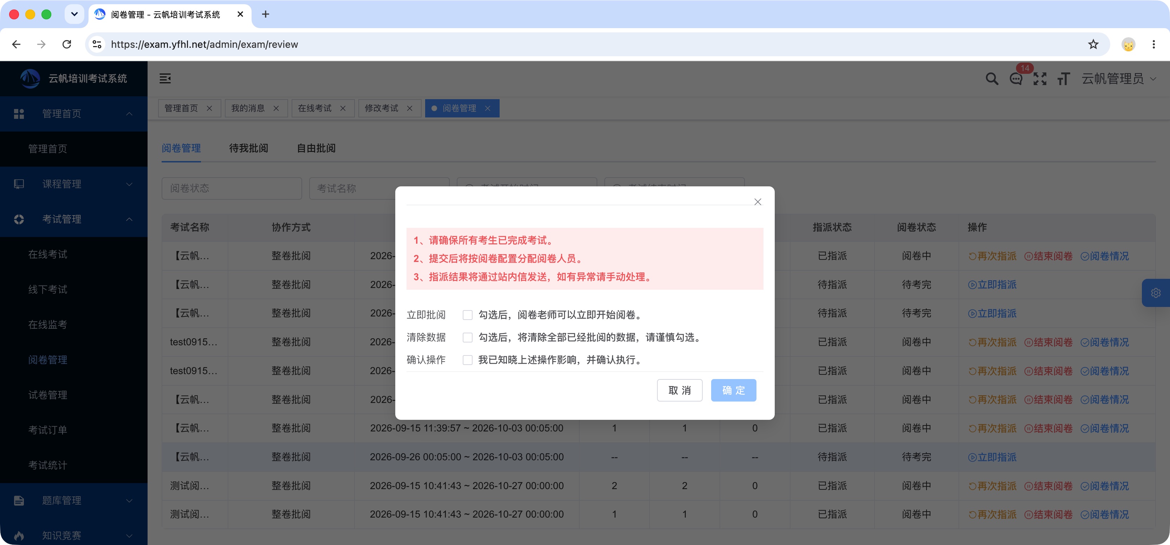1170x545 pixels.
Task: Bookmark this page with the star icon
Action: (x=1093, y=44)
